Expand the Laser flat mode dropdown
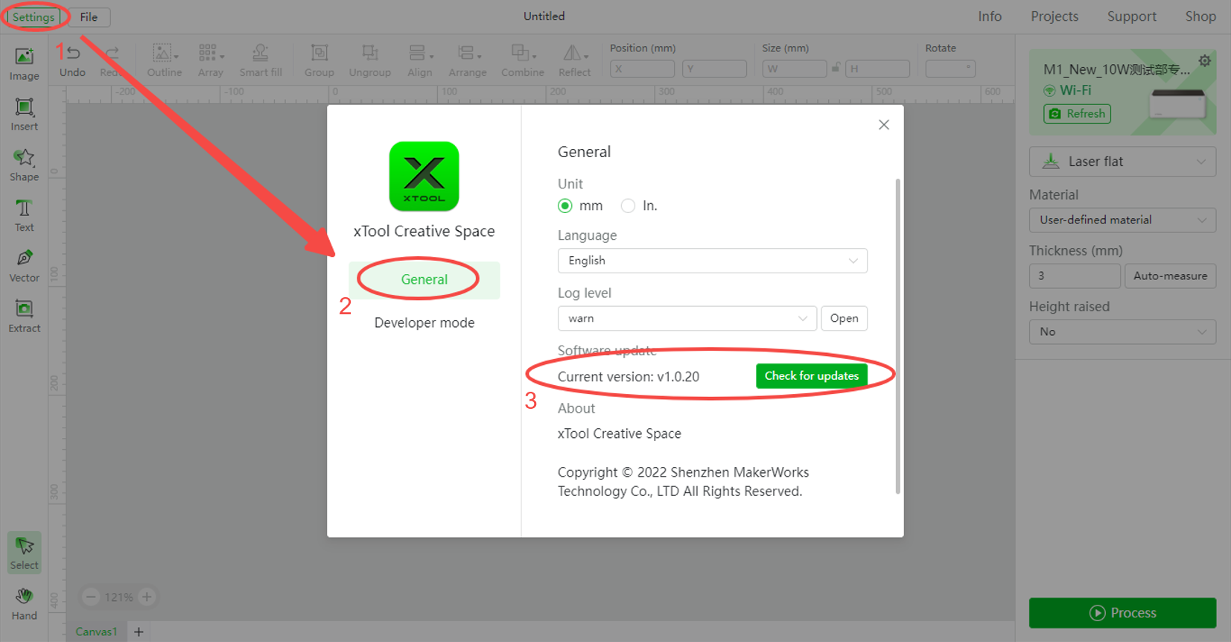 (x=1122, y=162)
